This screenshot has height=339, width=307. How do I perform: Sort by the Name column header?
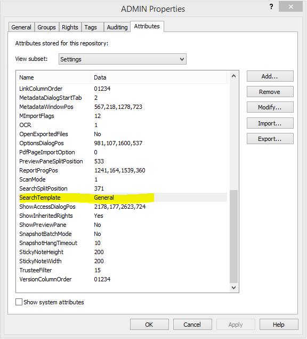tap(54, 77)
